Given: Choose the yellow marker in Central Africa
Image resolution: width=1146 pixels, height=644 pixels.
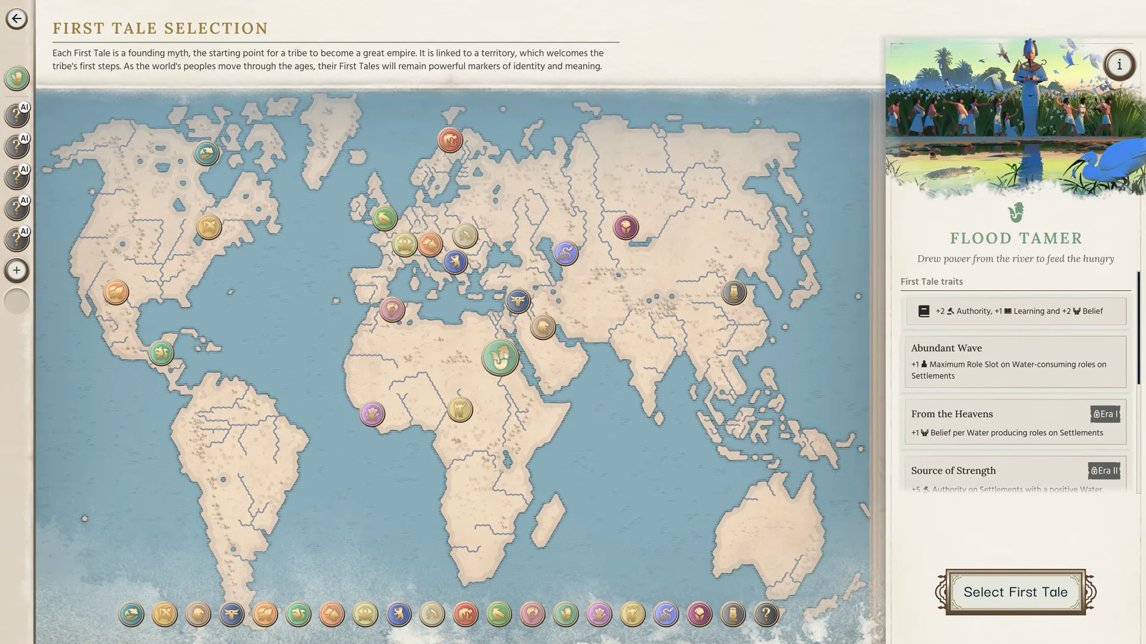Looking at the screenshot, I should 460,409.
